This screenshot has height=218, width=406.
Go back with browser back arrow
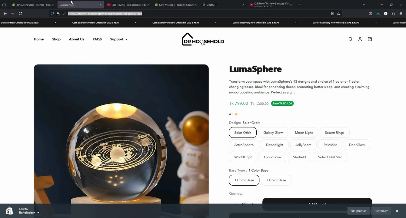tap(5, 13)
